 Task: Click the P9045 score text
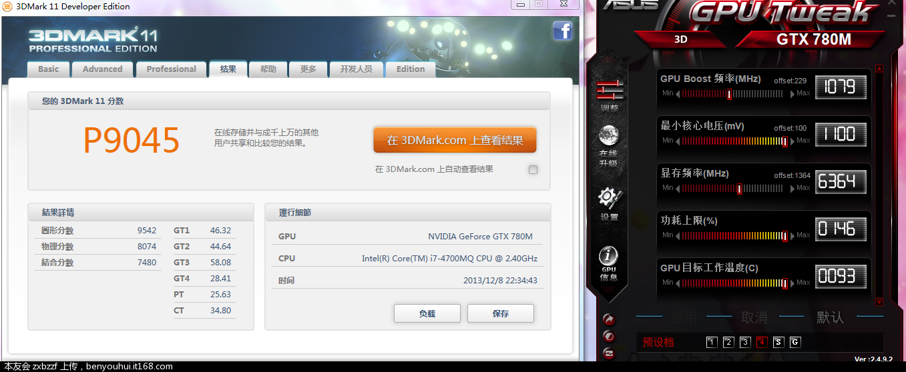[x=132, y=141]
